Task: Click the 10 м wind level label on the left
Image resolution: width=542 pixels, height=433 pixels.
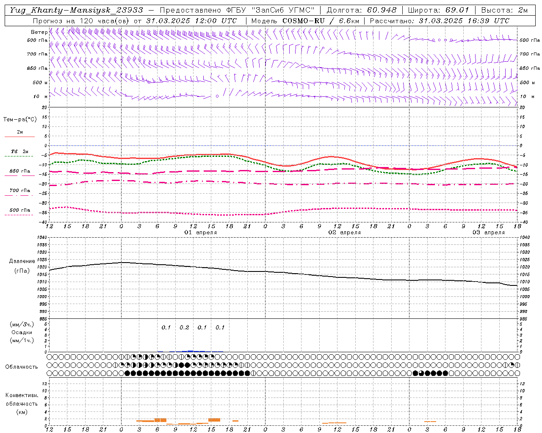Action: pyautogui.click(x=41, y=96)
